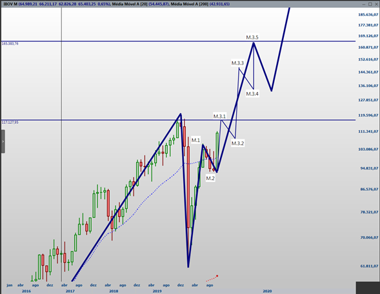380x294 pixels.
Task: Click price axis value 86.576,07
Action: click(x=369, y=189)
